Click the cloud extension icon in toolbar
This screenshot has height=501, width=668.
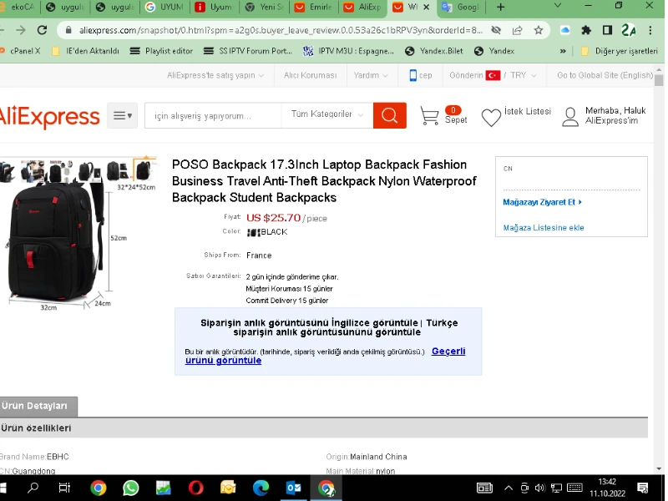pos(565,30)
